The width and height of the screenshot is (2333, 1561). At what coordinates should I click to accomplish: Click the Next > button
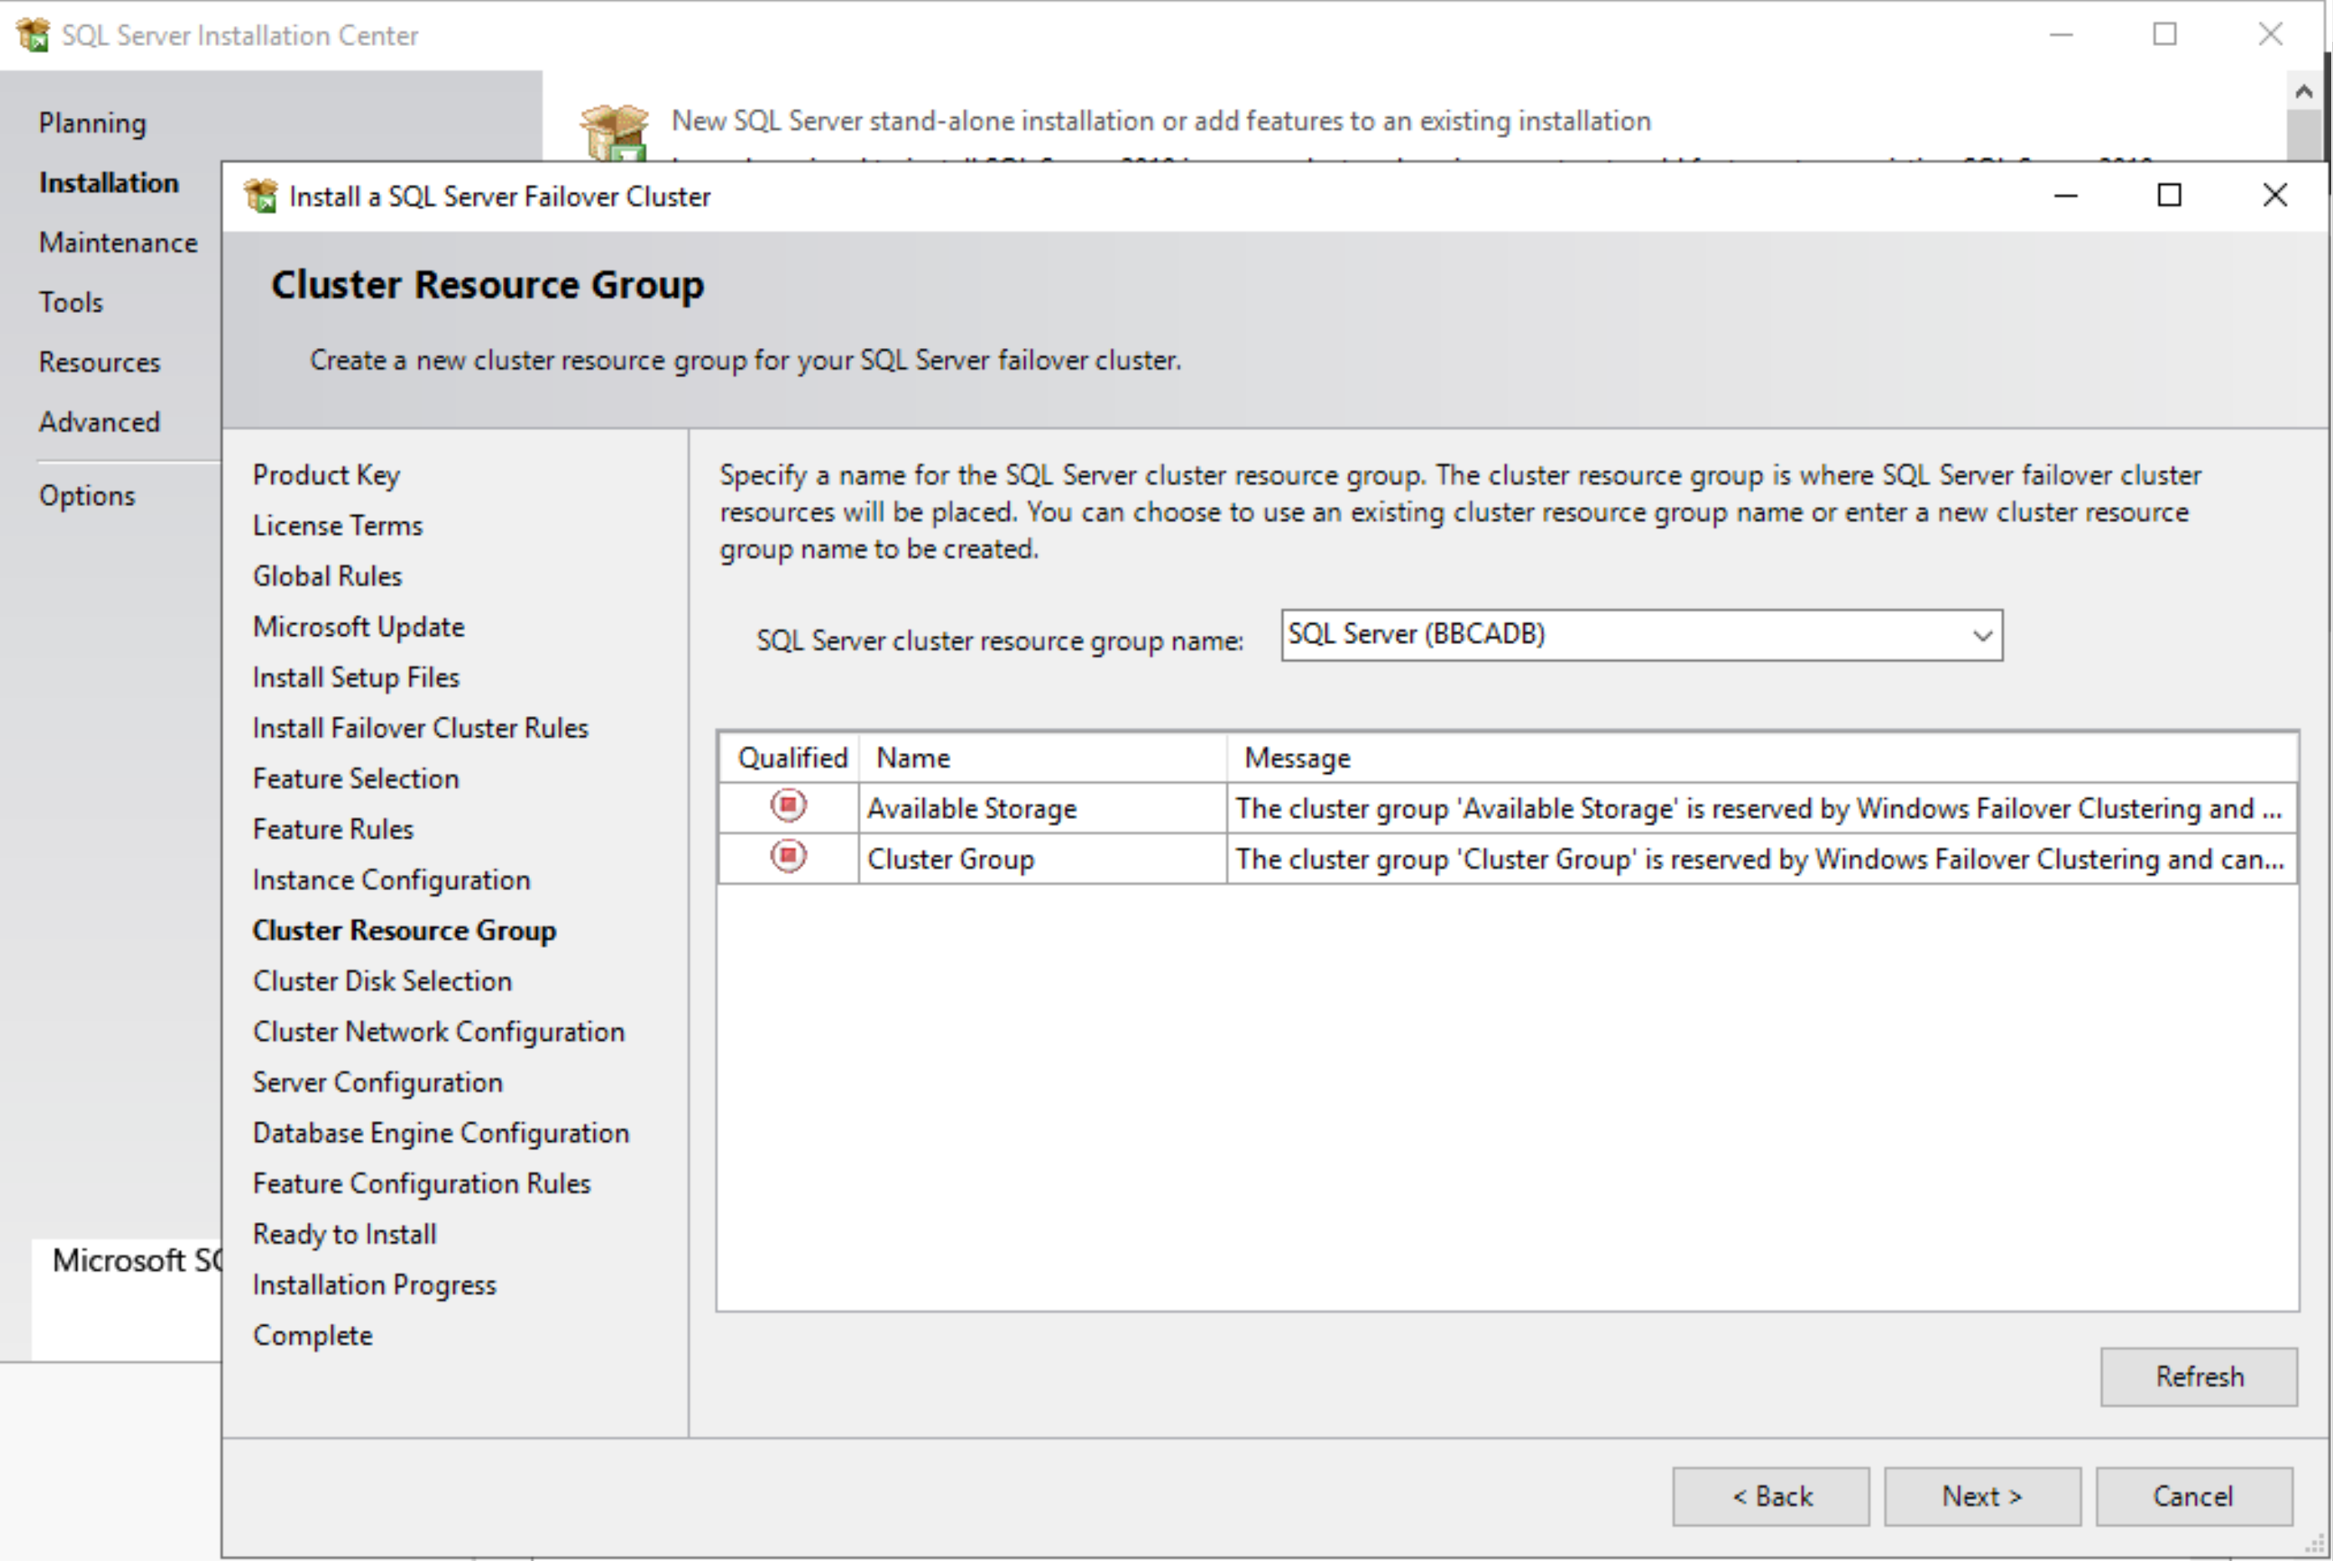tap(1982, 1495)
